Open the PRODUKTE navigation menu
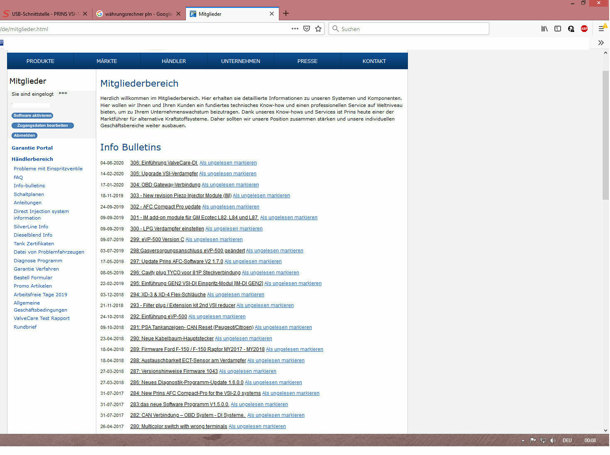This screenshot has width=610, height=455. [x=40, y=61]
